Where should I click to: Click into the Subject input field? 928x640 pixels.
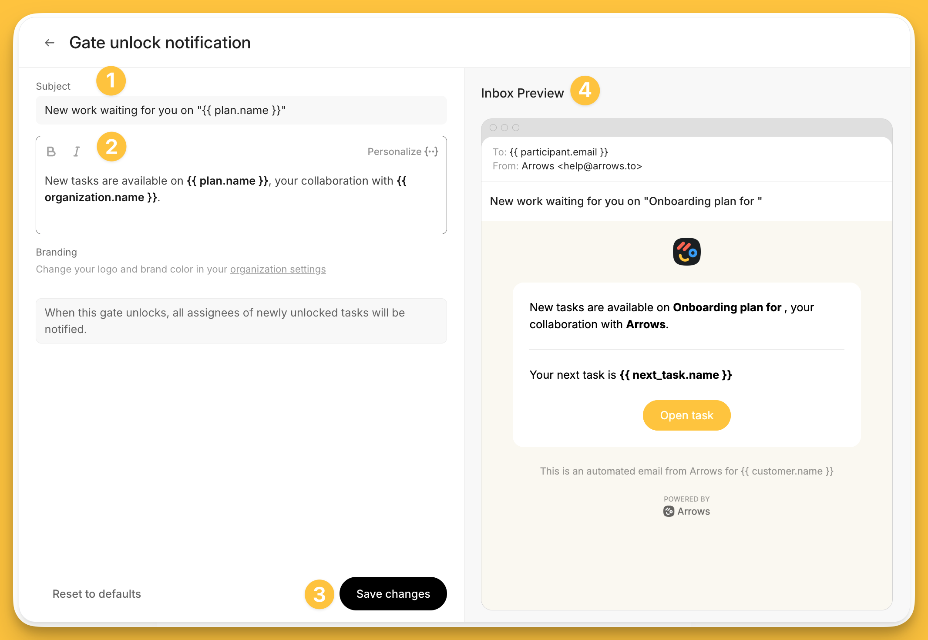click(241, 110)
